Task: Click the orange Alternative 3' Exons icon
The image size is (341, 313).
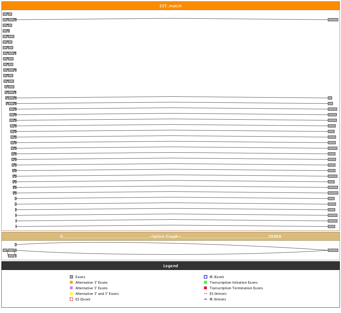Action: click(x=71, y=283)
